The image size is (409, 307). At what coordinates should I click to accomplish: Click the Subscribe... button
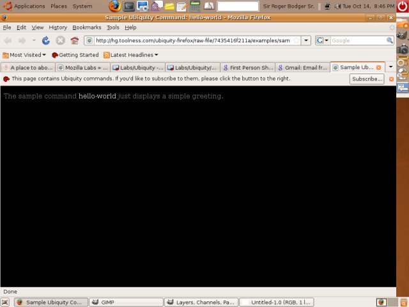367,79
